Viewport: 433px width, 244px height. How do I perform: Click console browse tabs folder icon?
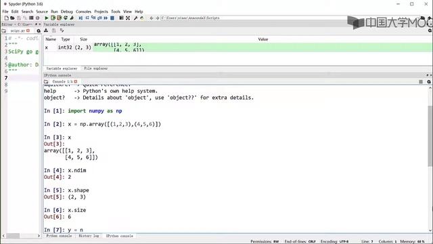[x=46, y=81]
